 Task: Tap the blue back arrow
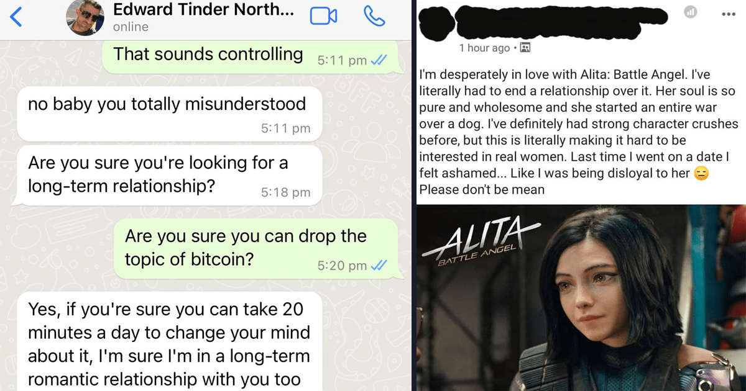pyautogui.click(x=17, y=17)
